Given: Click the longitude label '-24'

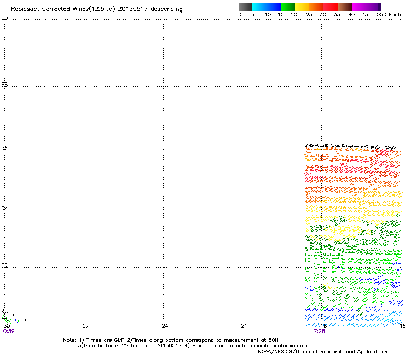Looking at the screenshot, I should point(163,326).
